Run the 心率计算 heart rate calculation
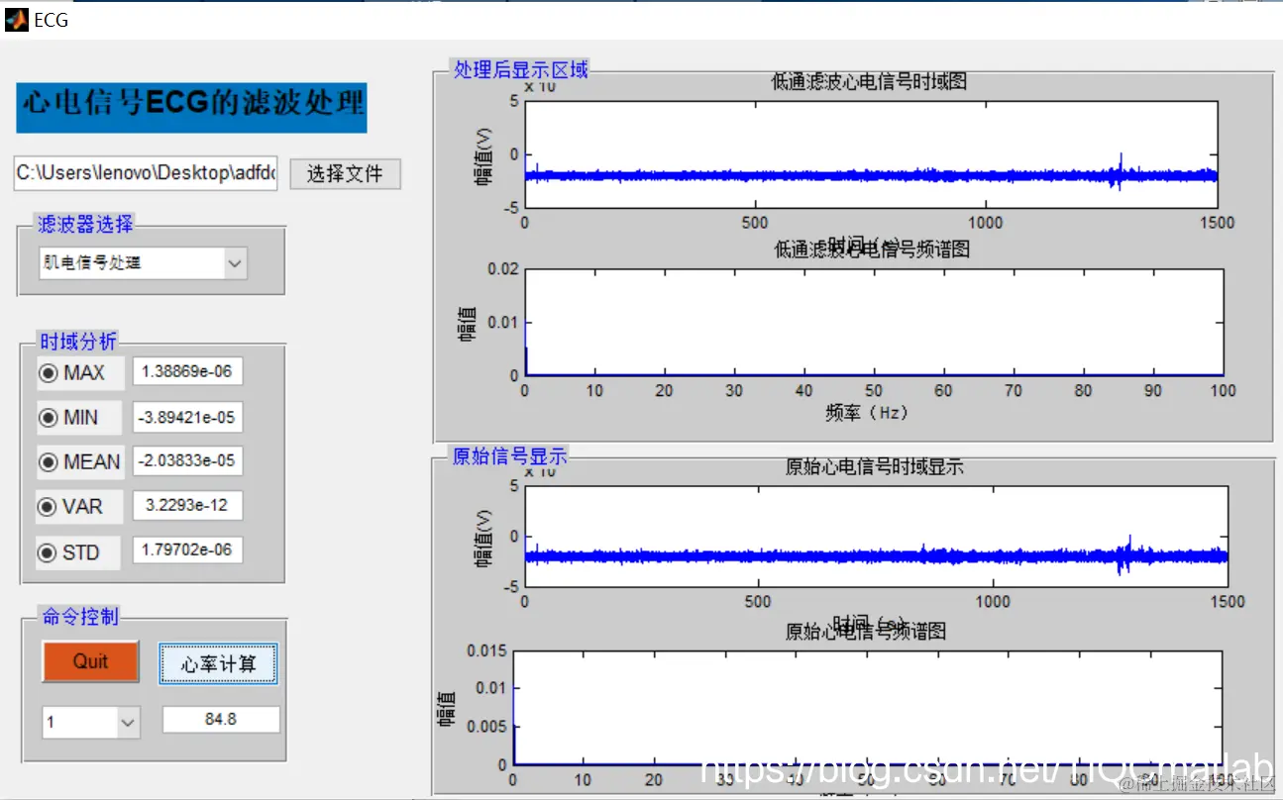Screen dimensions: 1283x800 click(219, 663)
